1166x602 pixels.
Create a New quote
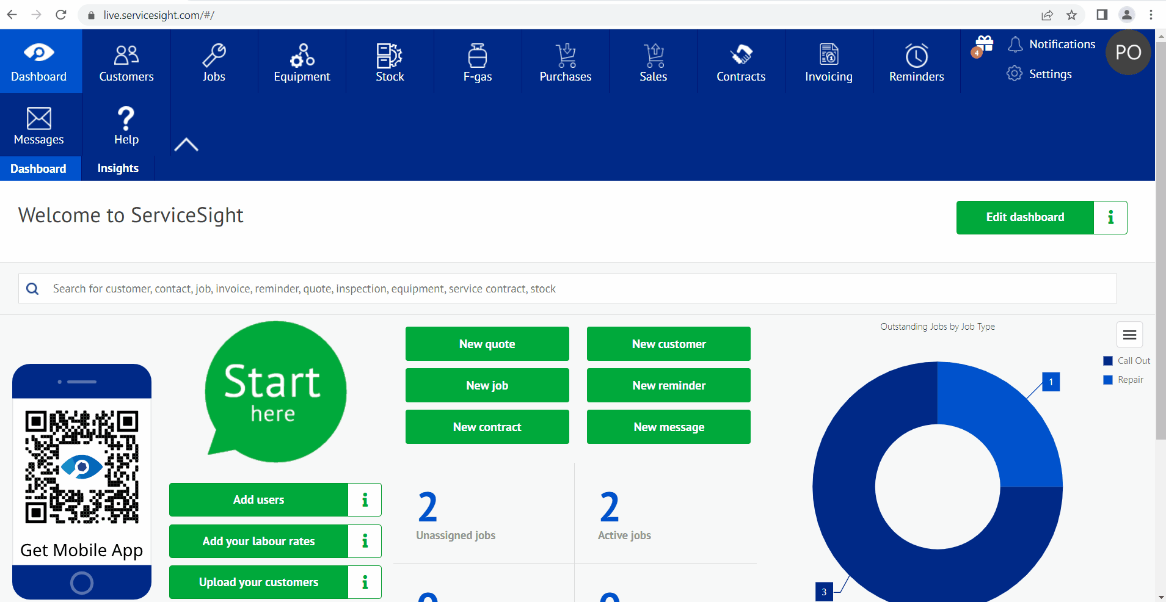click(x=487, y=344)
